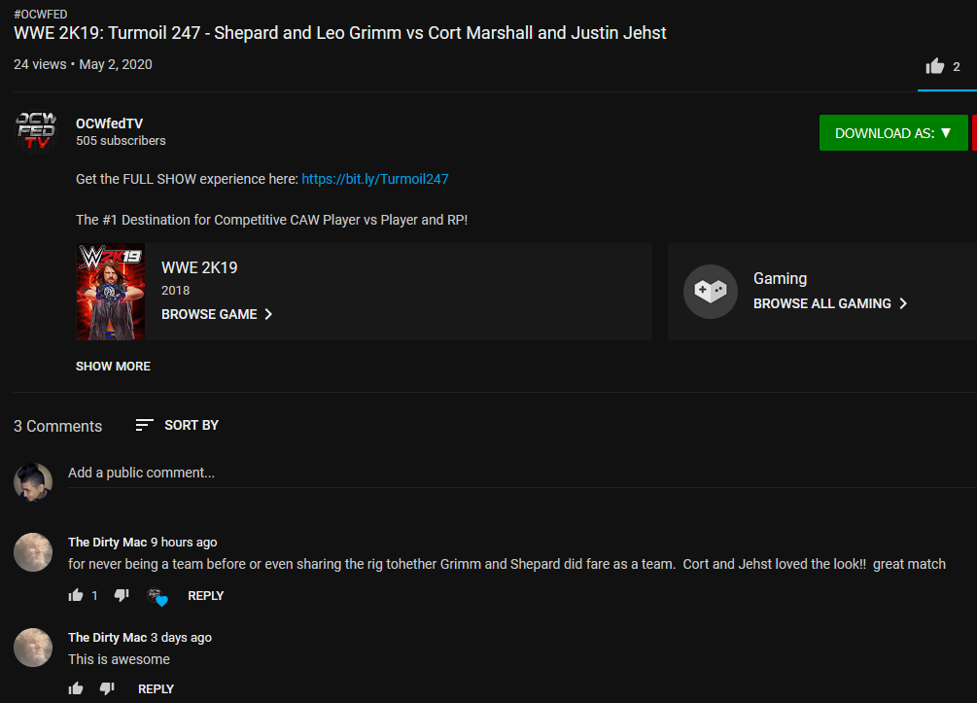
Task: Open The Dirty Mac avatar on 3 days comment
Action: click(33, 648)
